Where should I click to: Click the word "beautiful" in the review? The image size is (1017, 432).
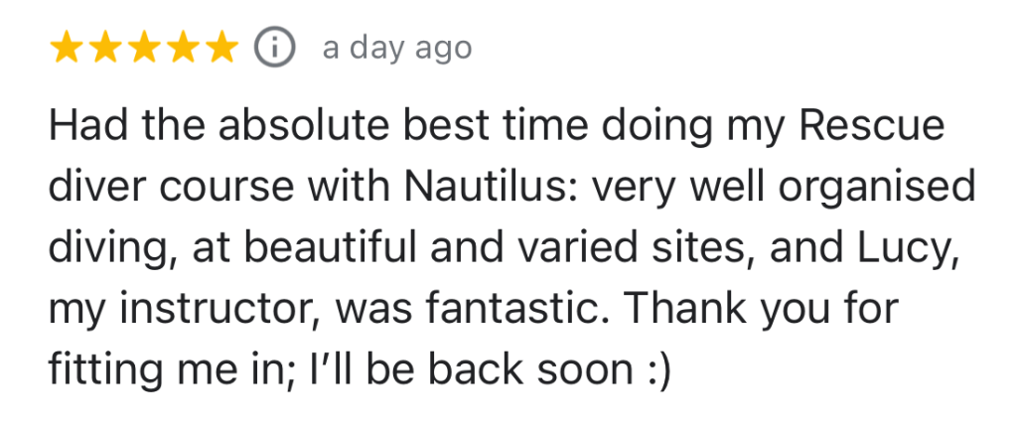click(322, 247)
